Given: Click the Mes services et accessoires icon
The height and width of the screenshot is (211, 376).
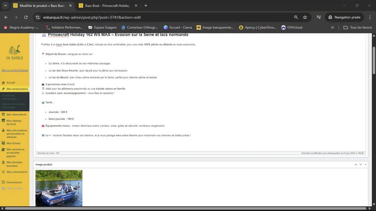Looking at the screenshot, I should (x=4, y=149).
